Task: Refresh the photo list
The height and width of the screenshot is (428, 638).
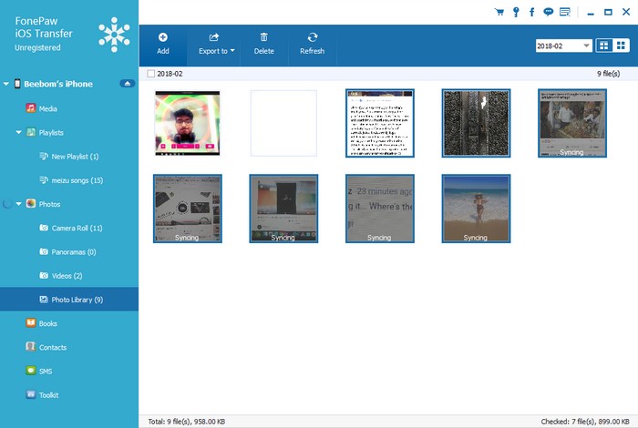Action: (x=312, y=43)
